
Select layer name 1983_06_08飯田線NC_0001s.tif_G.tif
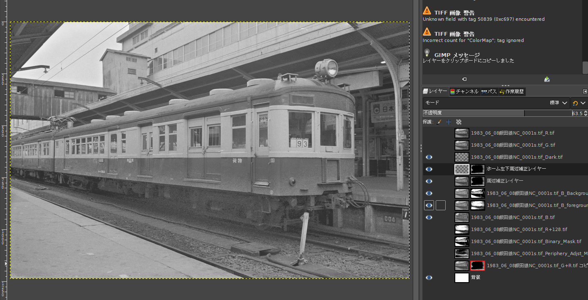pos(513,145)
